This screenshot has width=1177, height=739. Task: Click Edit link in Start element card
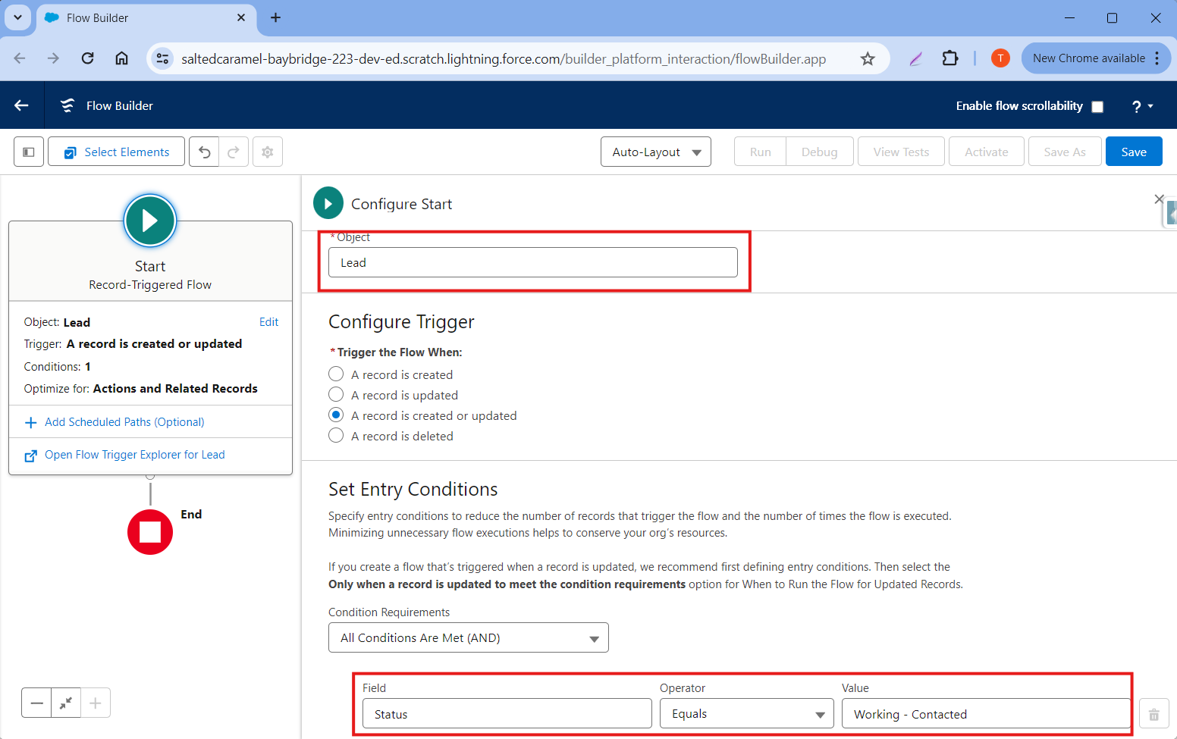pyautogui.click(x=268, y=322)
